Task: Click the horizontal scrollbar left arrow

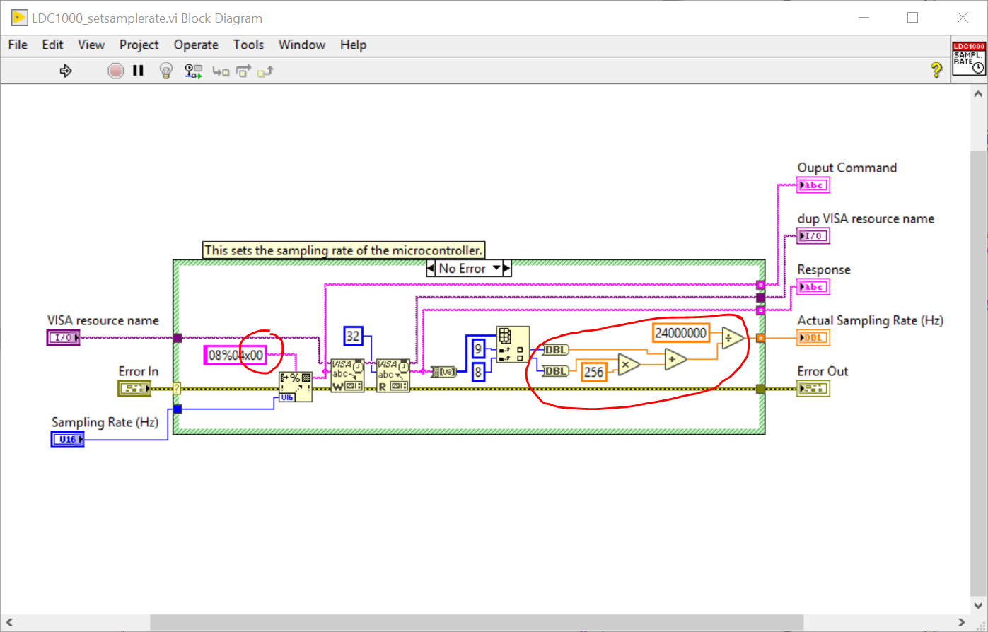Action: [9, 622]
